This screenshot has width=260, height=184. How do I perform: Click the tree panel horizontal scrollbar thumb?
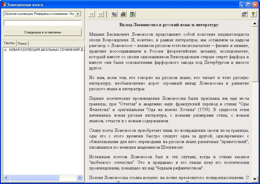34,178
